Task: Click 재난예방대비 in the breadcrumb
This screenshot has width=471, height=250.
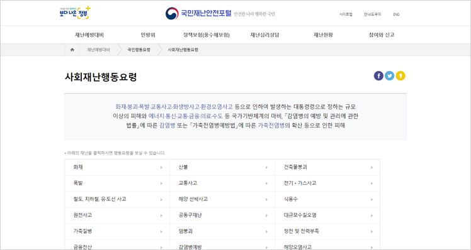Action: [x=98, y=50]
